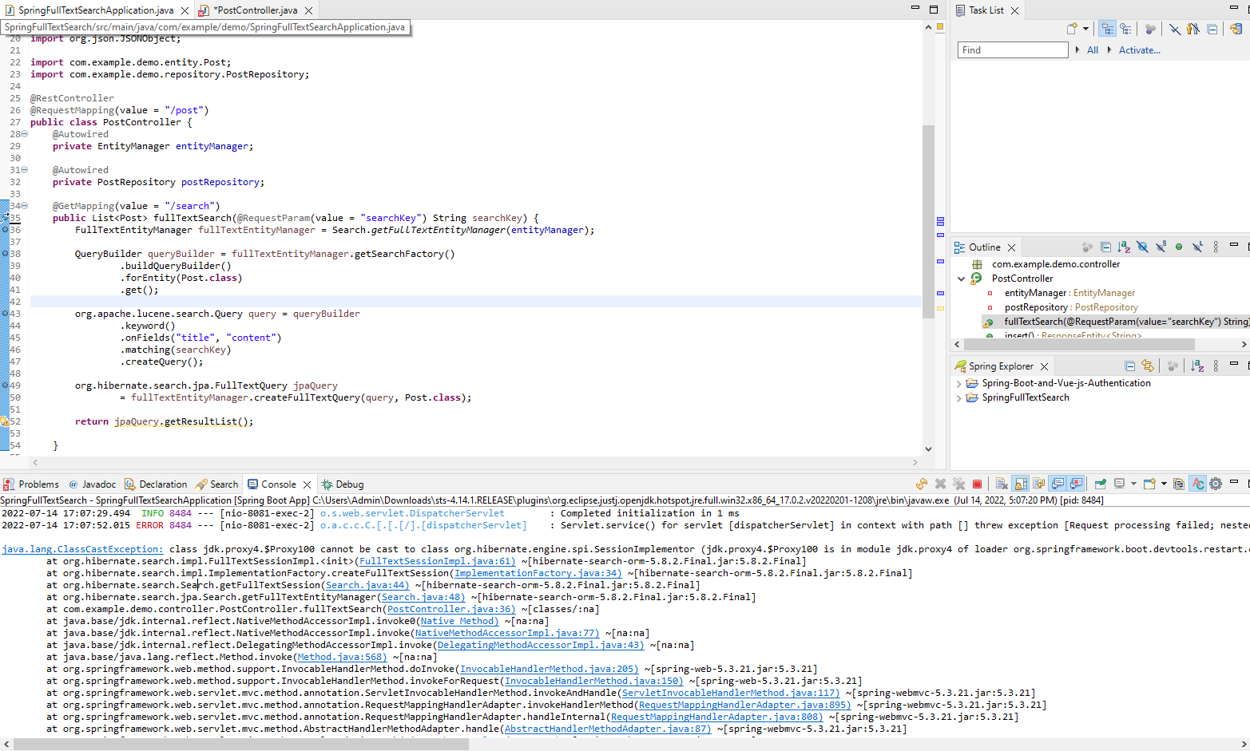Toggle the Console ANSI color icon

1197,484
